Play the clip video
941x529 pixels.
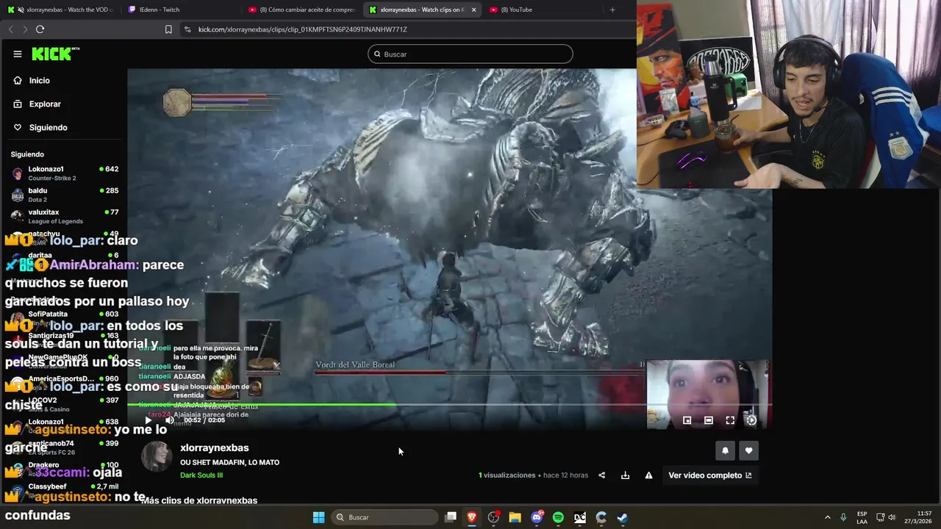[148, 420]
